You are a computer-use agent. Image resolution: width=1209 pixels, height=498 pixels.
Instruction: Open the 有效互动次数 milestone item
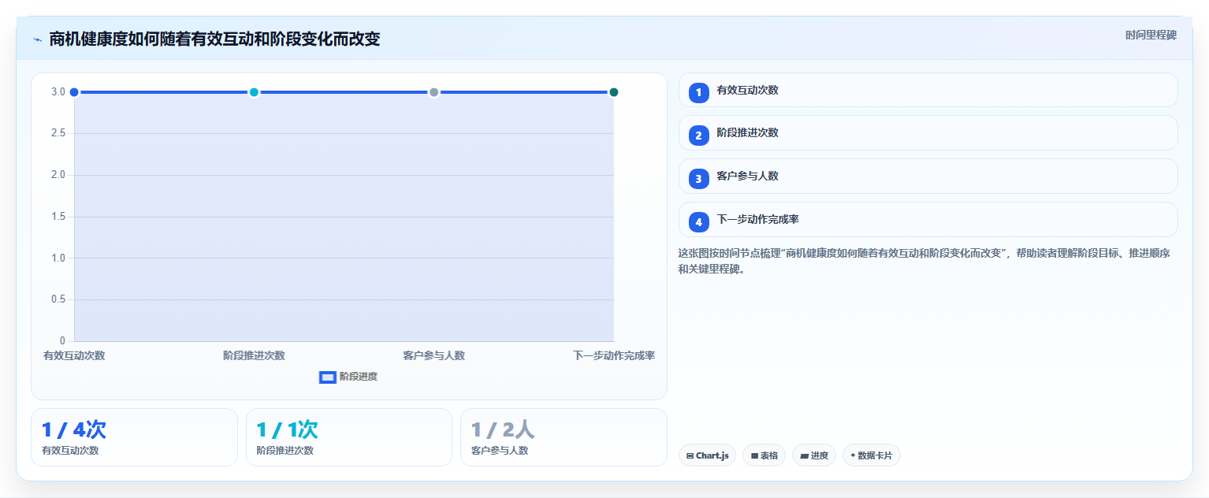[x=928, y=90]
